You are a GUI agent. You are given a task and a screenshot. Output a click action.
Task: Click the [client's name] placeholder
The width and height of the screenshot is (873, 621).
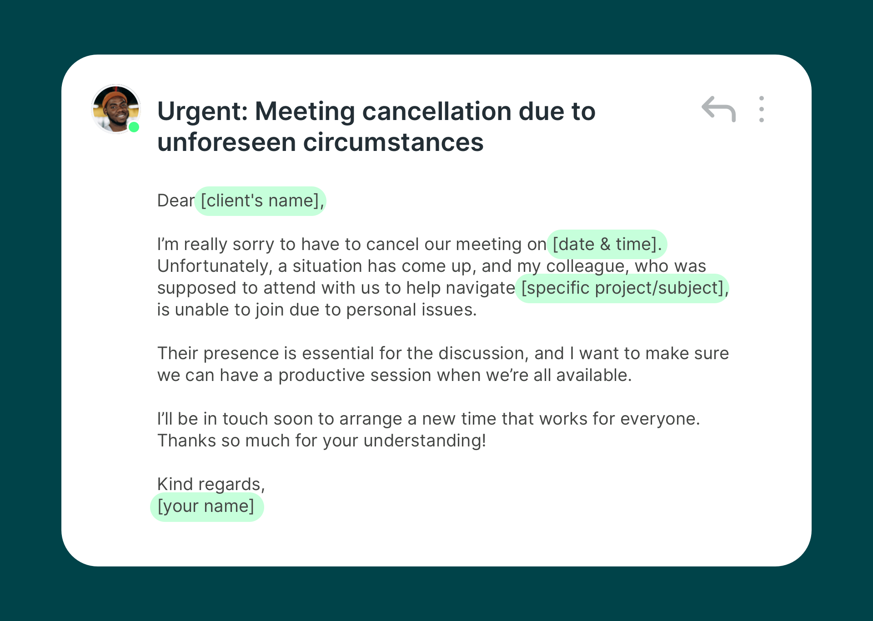(260, 200)
